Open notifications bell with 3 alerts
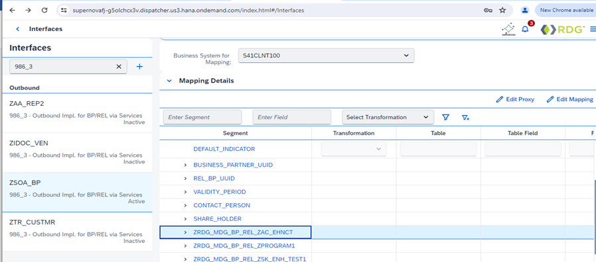Viewport: 596px width, 262px height. click(x=525, y=29)
